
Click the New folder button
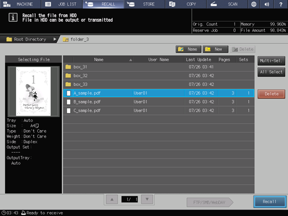point(216,49)
